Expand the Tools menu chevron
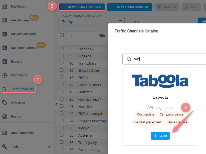Screen dimensions: 206x154 [49, 147]
